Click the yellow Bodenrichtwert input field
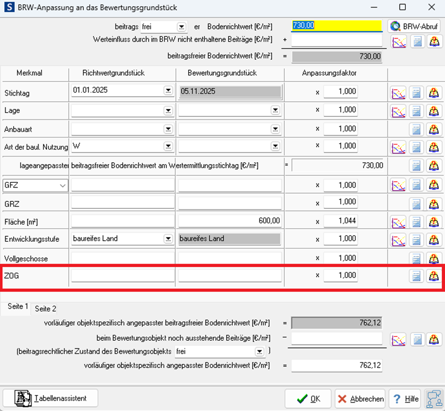 (x=337, y=25)
